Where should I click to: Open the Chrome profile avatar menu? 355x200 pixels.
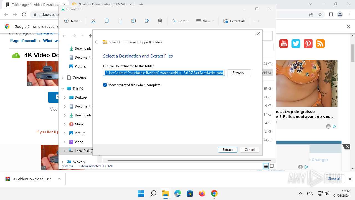pyautogui.click(x=340, y=14)
